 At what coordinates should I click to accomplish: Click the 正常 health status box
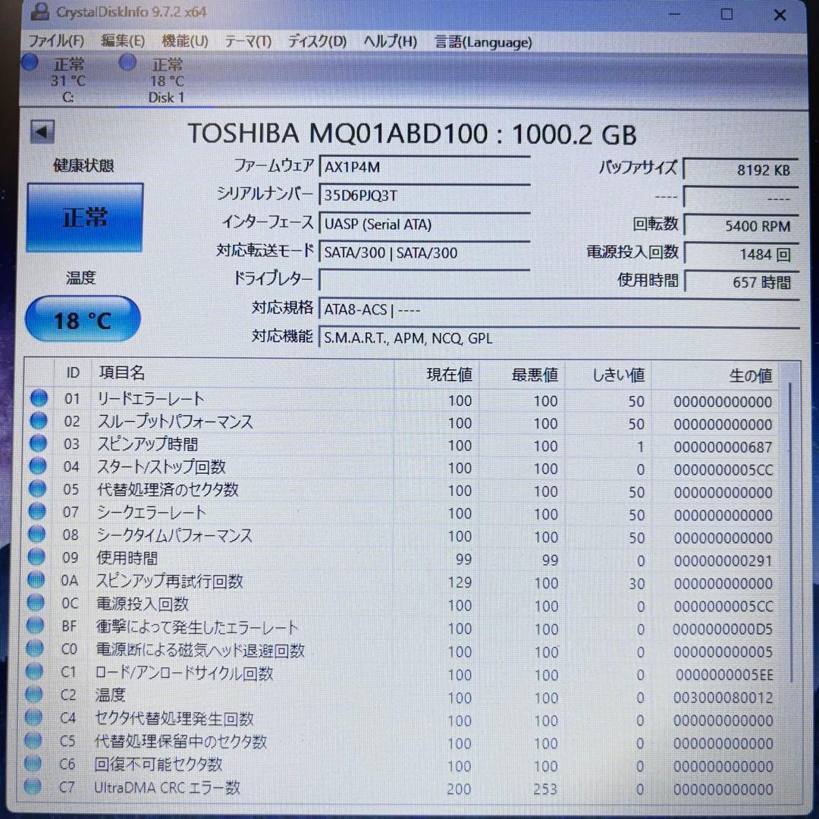84,217
